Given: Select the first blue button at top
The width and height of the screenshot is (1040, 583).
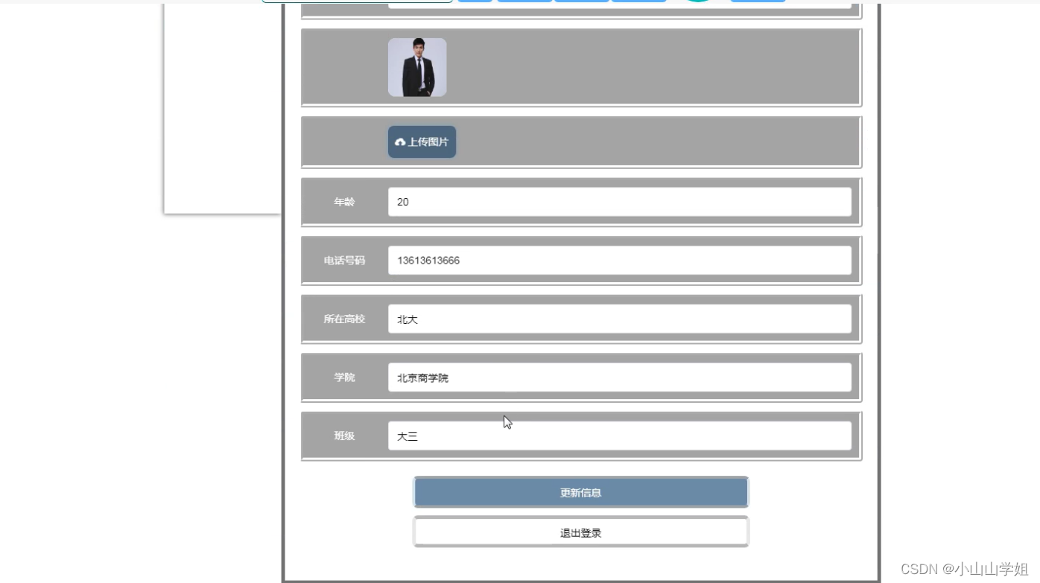Looking at the screenshot, I should pos(475,2).
